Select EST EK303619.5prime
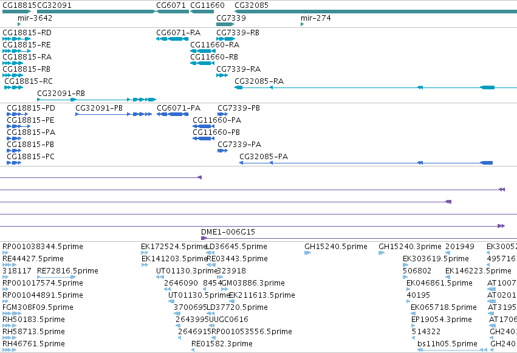Image resolution: width=517 pixels, height=353 pixels. coord(436,259)
